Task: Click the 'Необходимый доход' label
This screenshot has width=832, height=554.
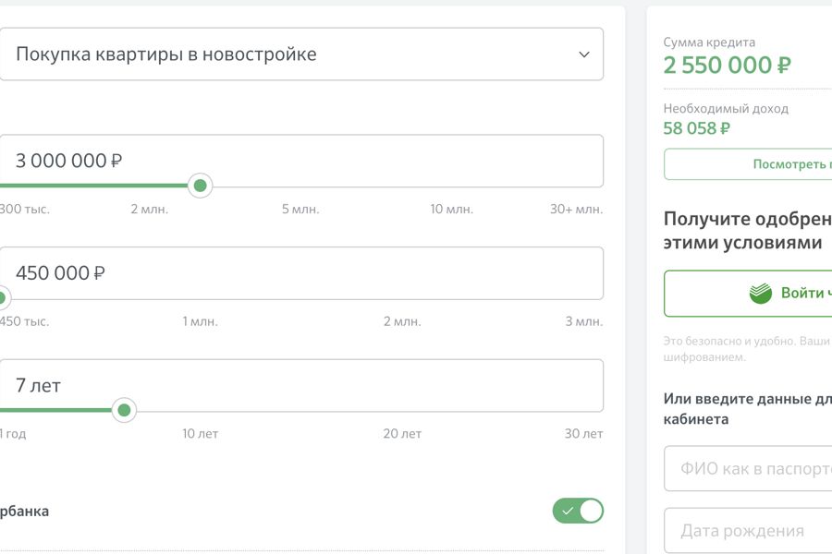Action: [x=726, y=109]
